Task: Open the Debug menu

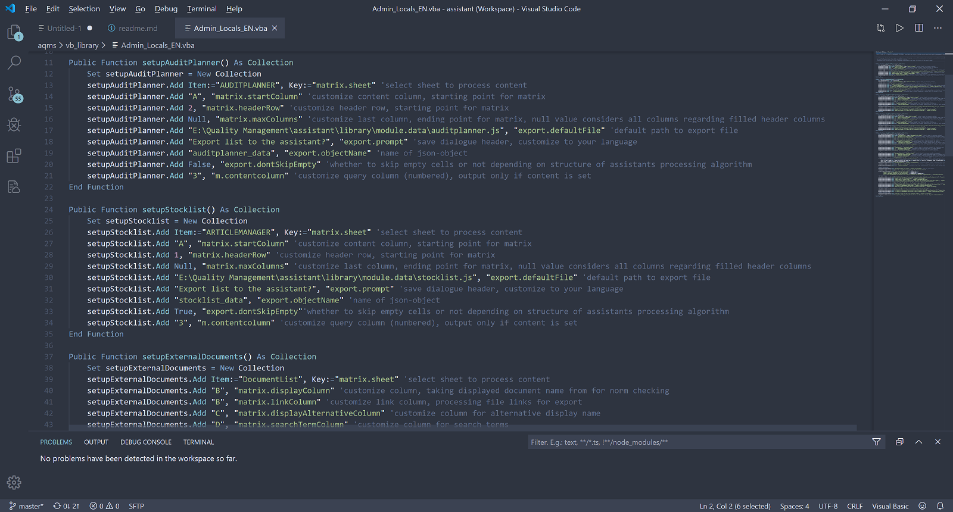Action: pos(166,9)
